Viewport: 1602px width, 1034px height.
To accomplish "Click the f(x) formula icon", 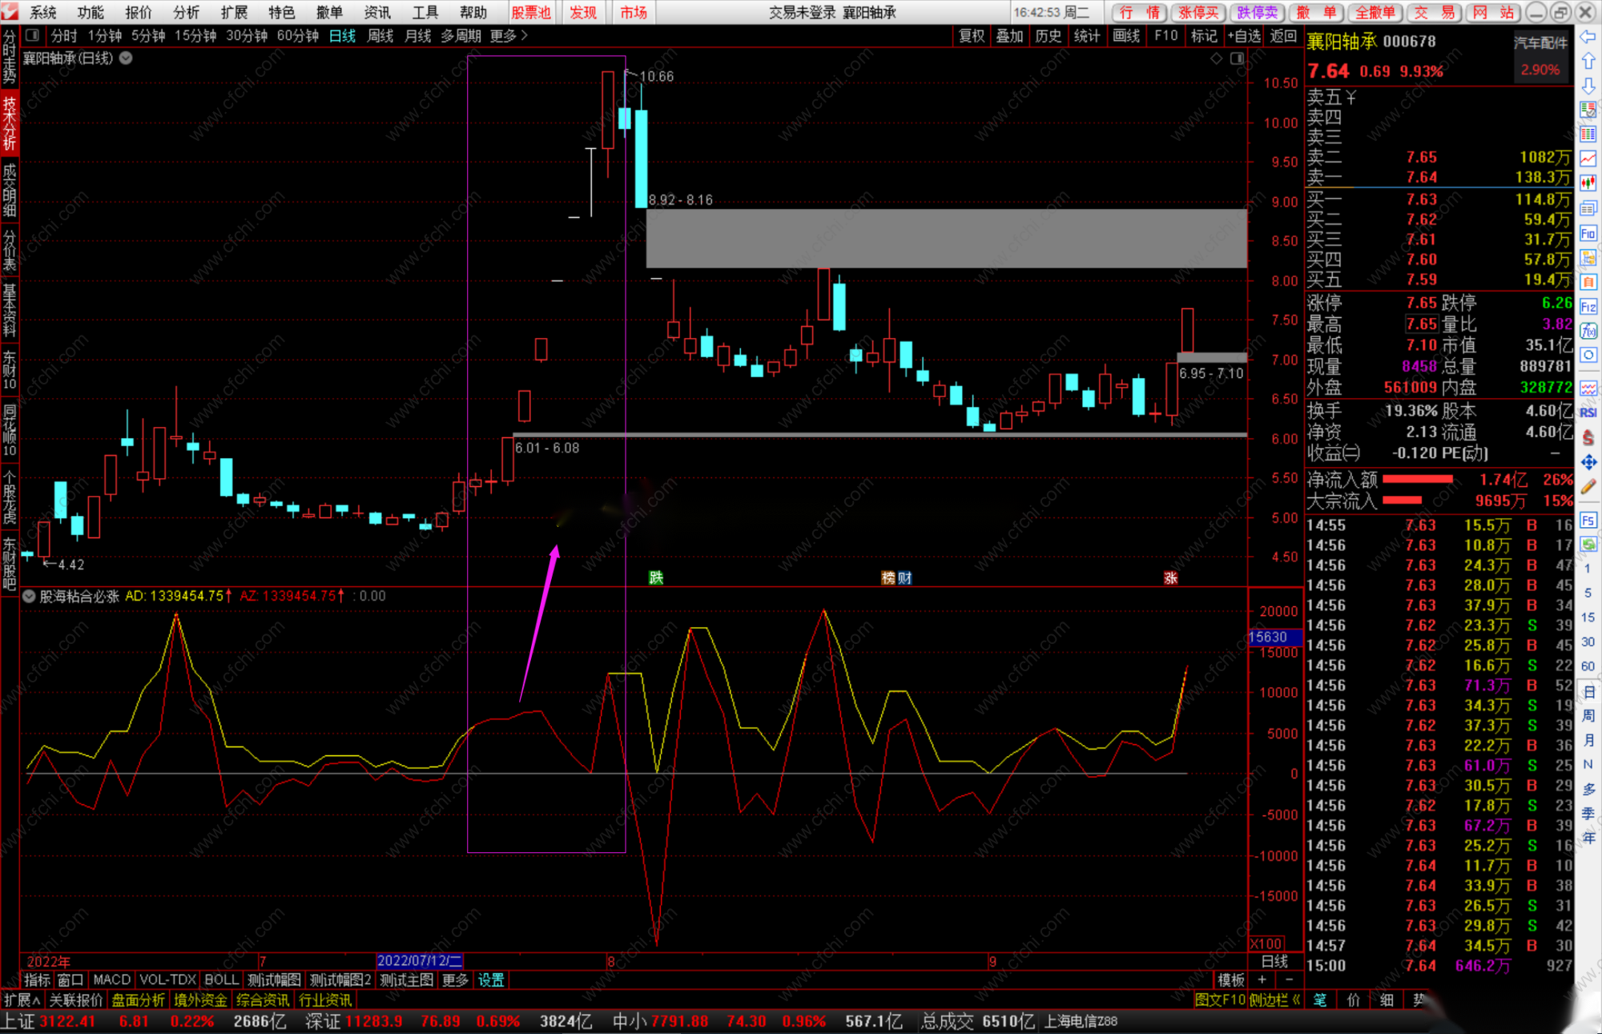I will click(1588, 331).
